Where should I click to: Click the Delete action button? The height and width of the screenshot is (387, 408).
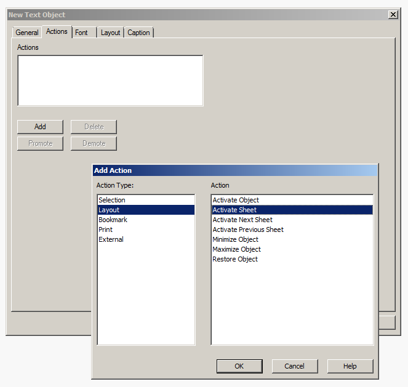(x=94, y=127)
